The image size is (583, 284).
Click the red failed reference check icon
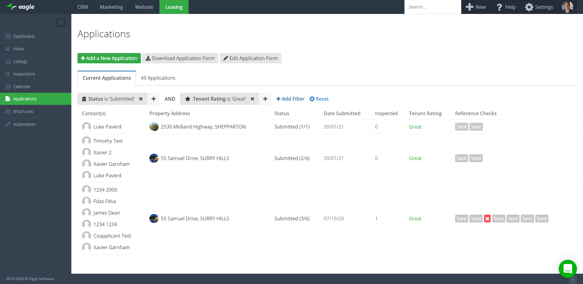[x=487, y=219]
